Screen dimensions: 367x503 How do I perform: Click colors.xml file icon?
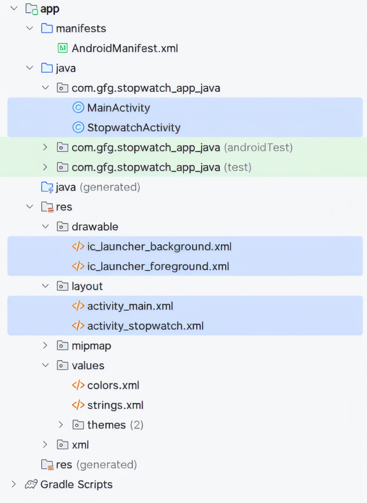pyautogui.click(x=78, y=385)
